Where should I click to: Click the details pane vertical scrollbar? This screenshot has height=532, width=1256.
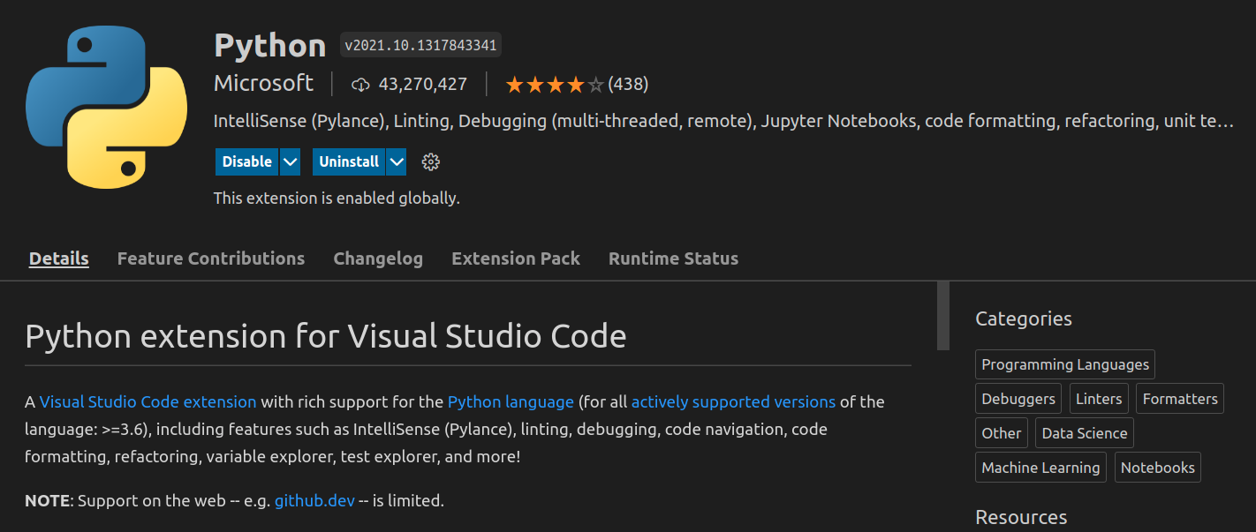[x=943, y=316]
